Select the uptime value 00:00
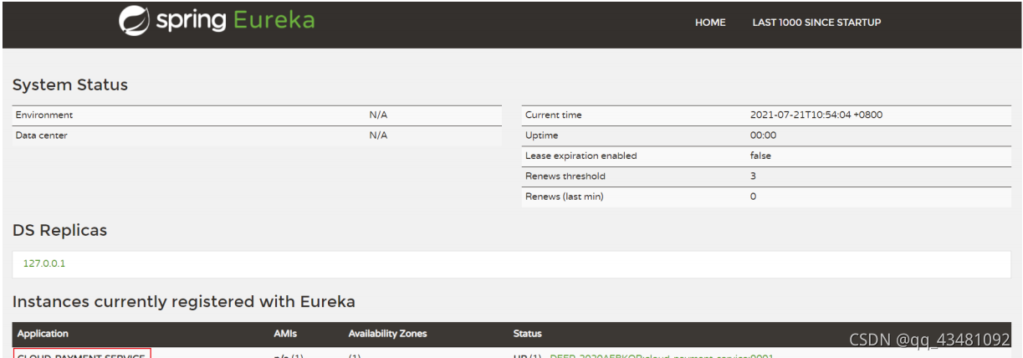This screenshot has height=358, width=1023. click(763, 136)
